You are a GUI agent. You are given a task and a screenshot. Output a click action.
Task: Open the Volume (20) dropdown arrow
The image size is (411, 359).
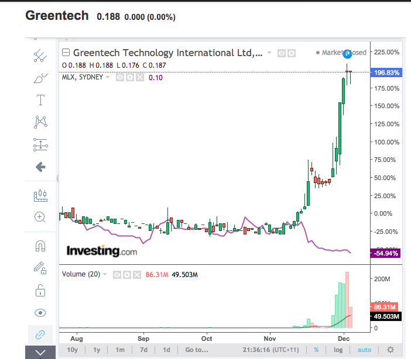click(105, 274)
